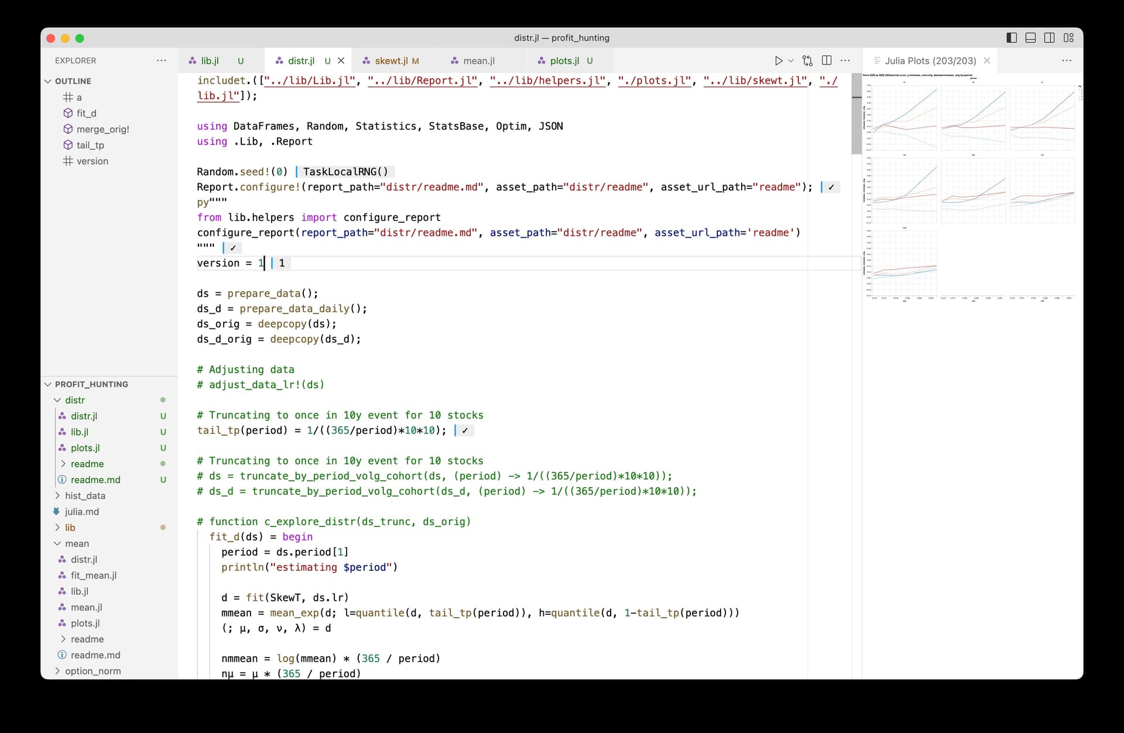Select outline variable a
1124x733 pixels.
click(x=109, y=97)
